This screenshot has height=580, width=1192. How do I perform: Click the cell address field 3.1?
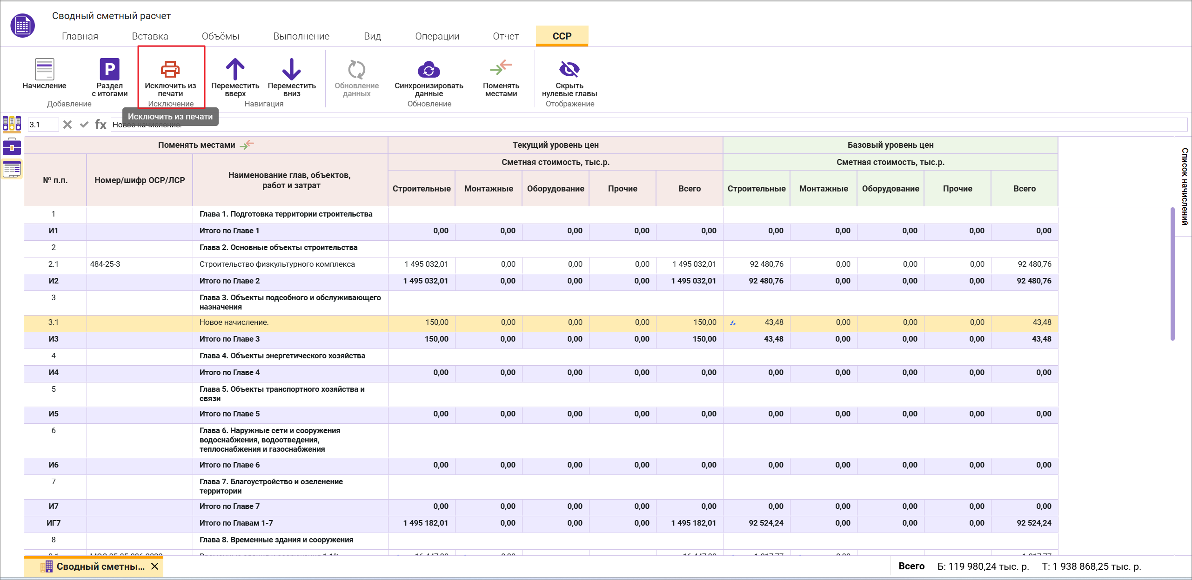click(43, 125)
